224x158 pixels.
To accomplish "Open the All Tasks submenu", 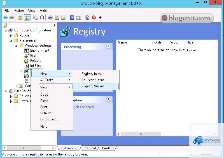I will tap(52, 80).
